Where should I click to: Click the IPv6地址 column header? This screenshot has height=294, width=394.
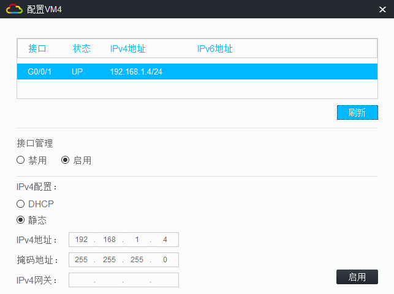215,48
